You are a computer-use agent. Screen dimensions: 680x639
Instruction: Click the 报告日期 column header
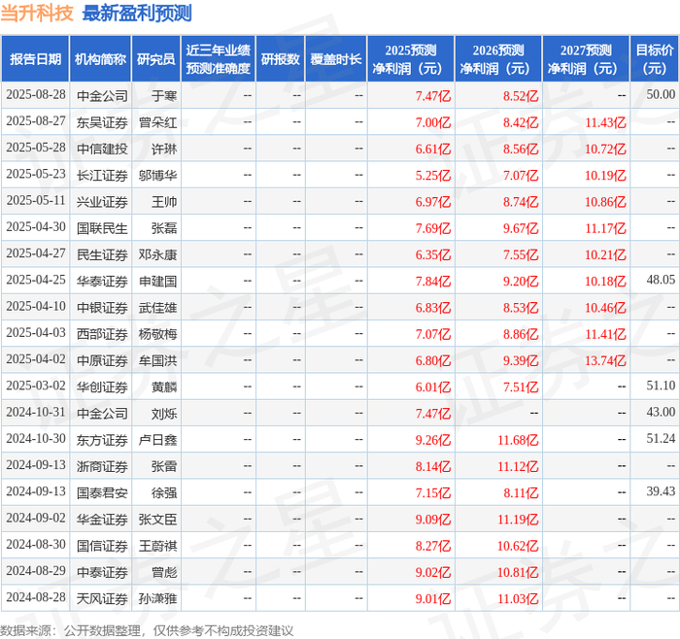click(35, 59)
